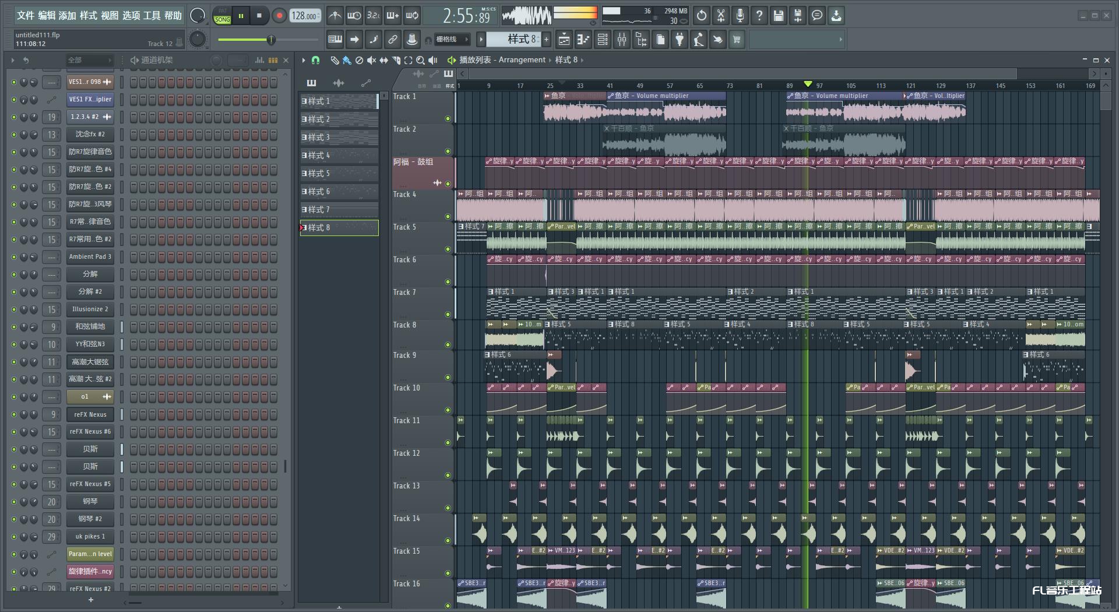Toggle the PAT/SONG mode switch
Viewport: 1119px width, 612px height.
click(x=223, y=16)
